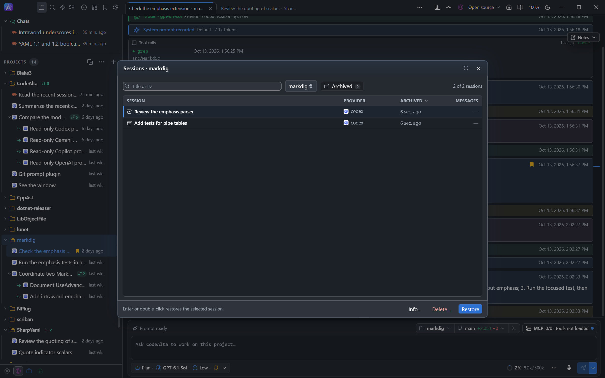
Task: Toggle dark mode moon icon
Action: click(547, 7)
